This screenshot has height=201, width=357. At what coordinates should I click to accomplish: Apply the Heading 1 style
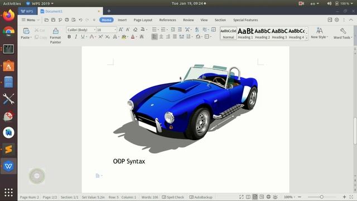coord(245,33)
